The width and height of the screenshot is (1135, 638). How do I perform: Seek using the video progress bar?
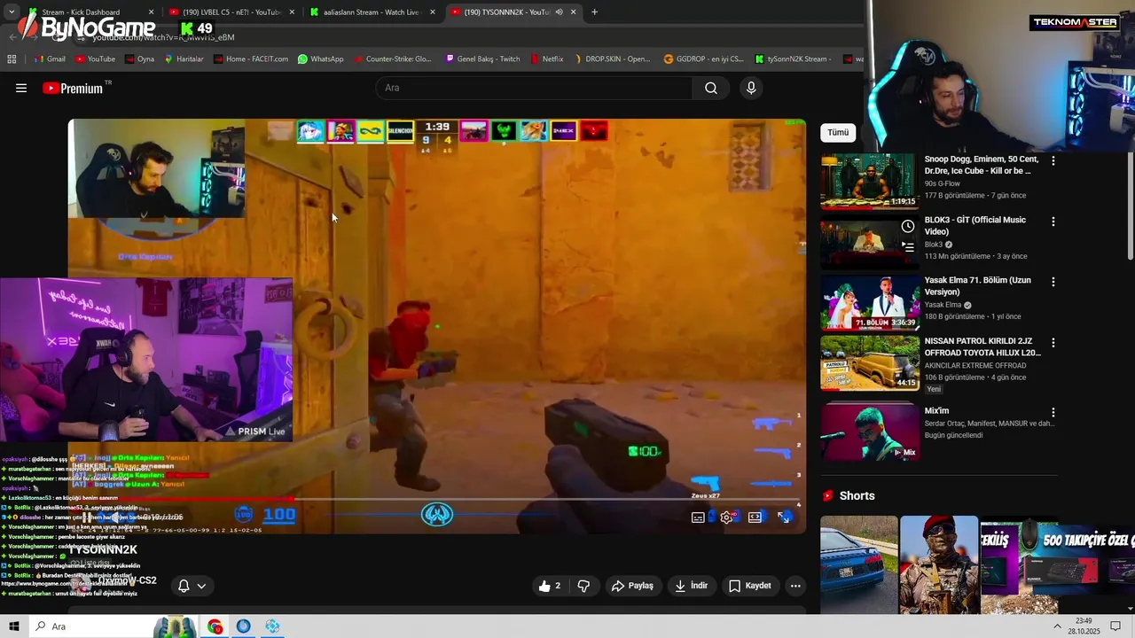tap(436, 499)
